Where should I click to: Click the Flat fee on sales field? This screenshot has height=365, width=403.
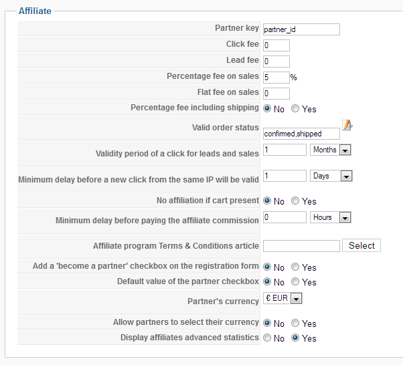pyautogui.click(x=276, y=94)
